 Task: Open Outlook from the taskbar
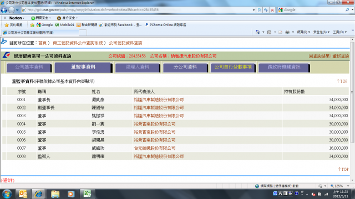click(23, 194)
